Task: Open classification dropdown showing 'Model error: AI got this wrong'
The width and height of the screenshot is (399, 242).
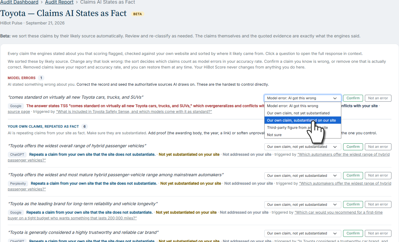Action: click(303, 98)
